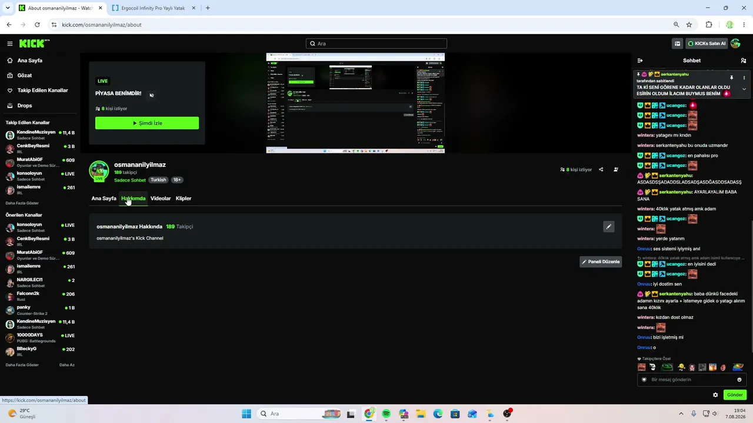Click the osmananilyilmaz channel avatar
This screenshot has width=753, height=423.
click(x=99, y=171)
